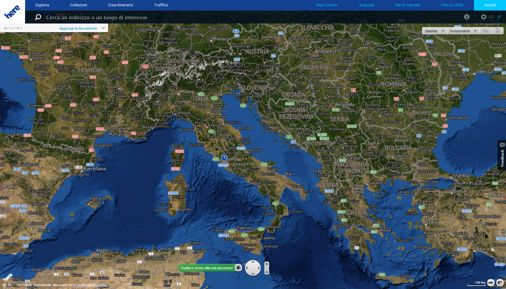
Task: Click the Algeri city label
Action: pos(102,250)
